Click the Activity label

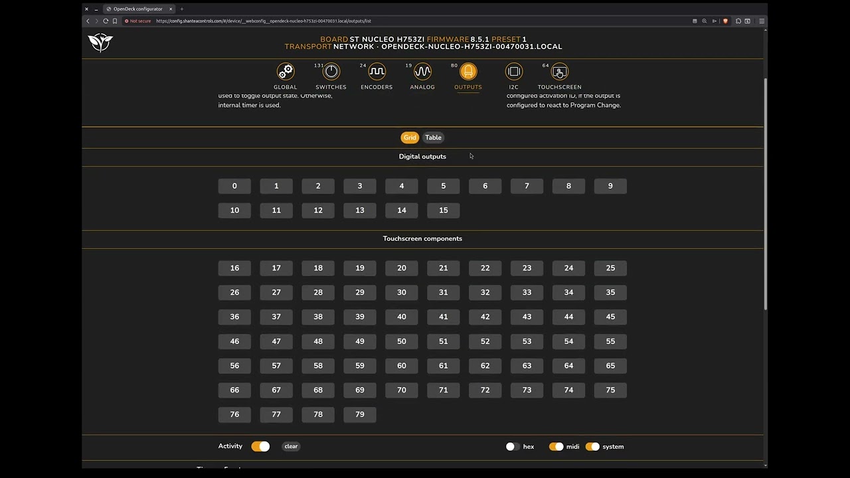(230, 446)
